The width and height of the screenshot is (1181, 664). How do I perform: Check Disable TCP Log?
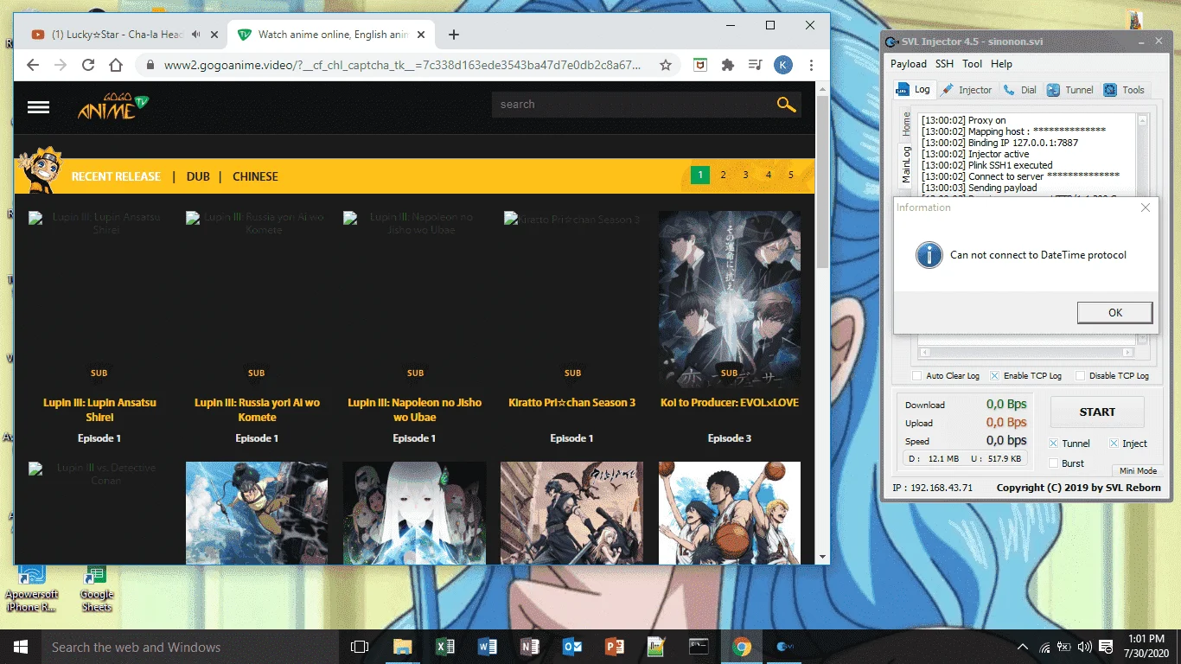tap(1079, 376)
